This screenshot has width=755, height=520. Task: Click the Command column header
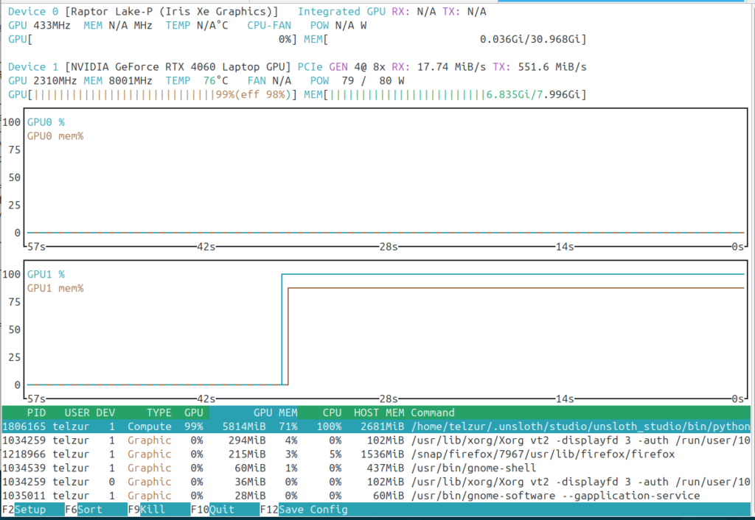click(x=433, y=412)
